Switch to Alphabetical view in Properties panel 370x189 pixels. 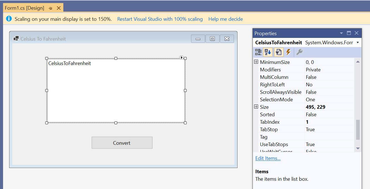coord(268,52)
